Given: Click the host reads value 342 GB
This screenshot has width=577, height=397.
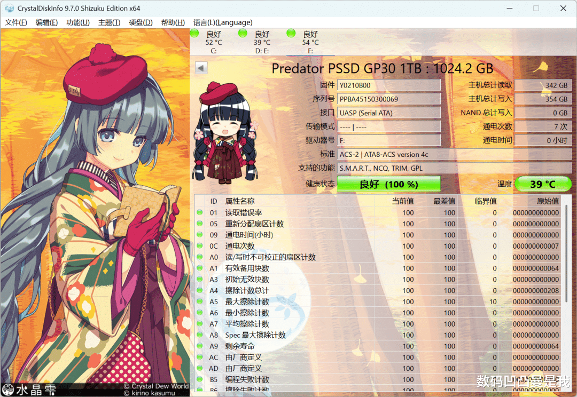Looking at the screenshot, I should 543,85.
